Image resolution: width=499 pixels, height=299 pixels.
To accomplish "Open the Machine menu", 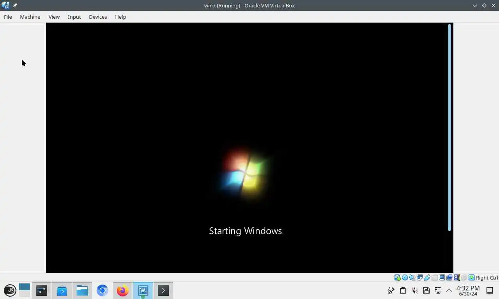I will click(30, 17).
